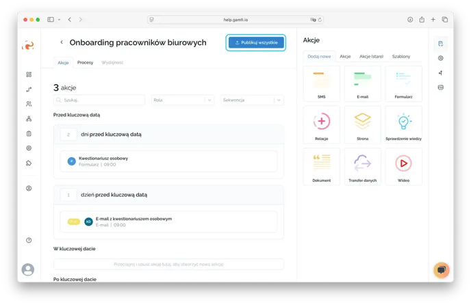Switch to Akcje (stare) tab
471x305 pixels.
tap(371, 56)
